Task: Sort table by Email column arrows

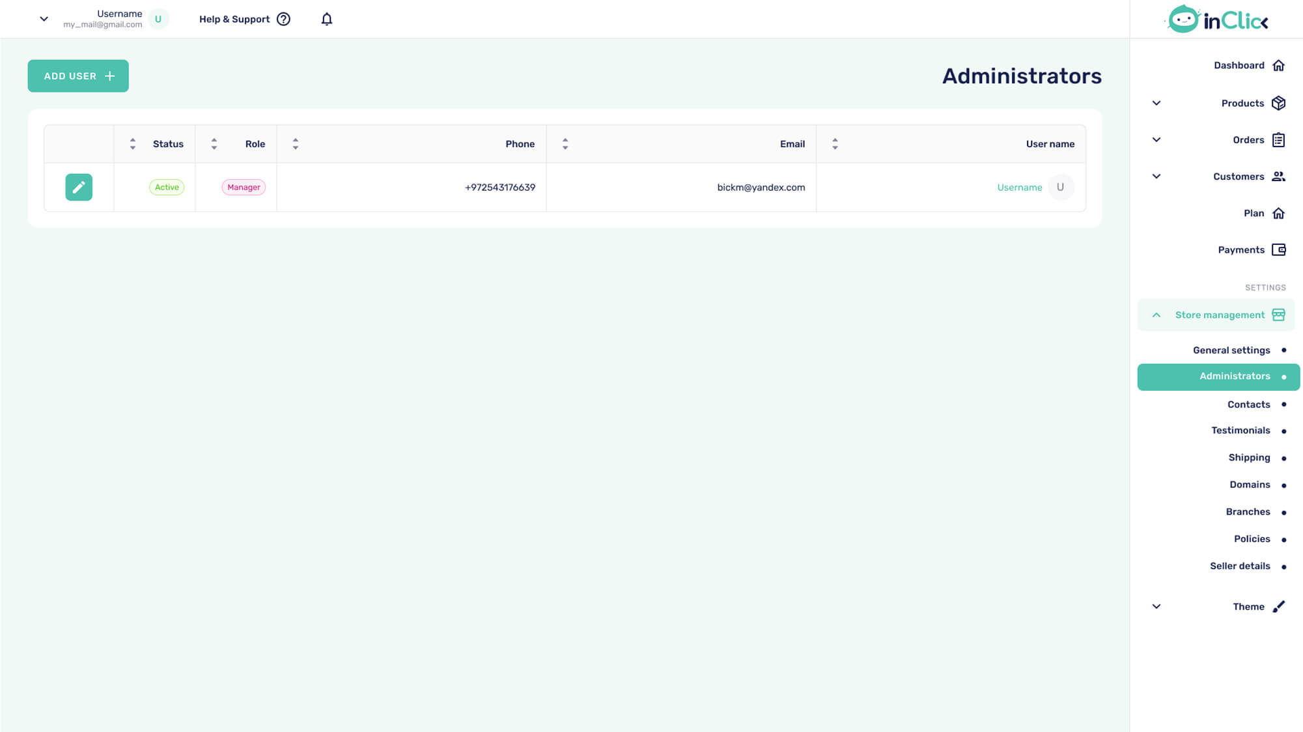Action: point(565,144)
